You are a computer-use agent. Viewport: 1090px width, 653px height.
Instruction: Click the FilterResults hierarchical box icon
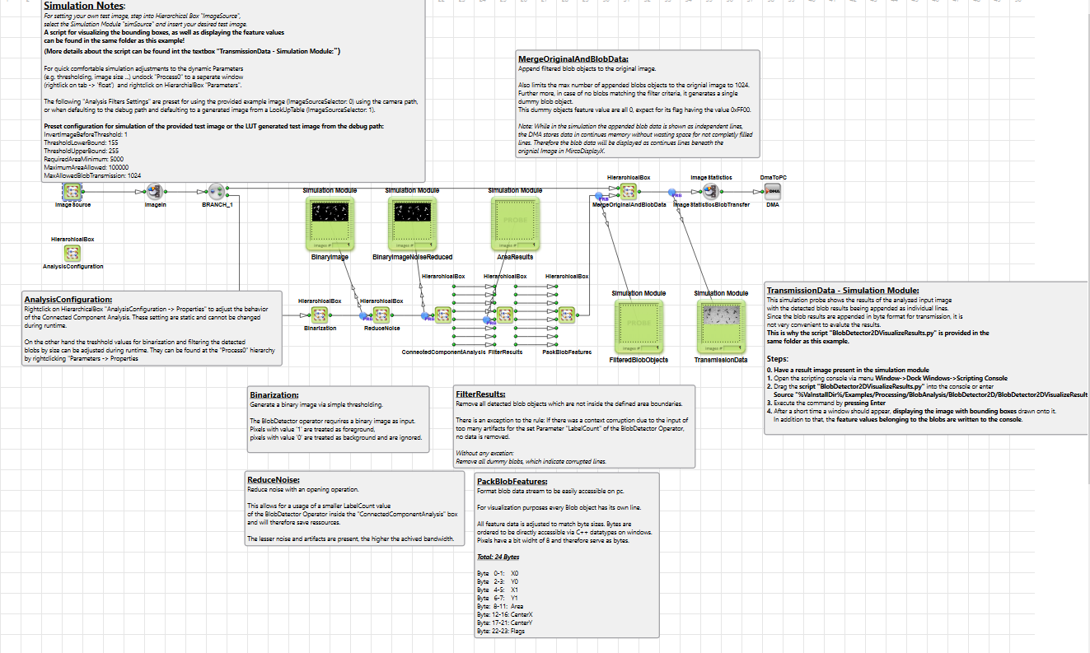click(x=505, y=315)
